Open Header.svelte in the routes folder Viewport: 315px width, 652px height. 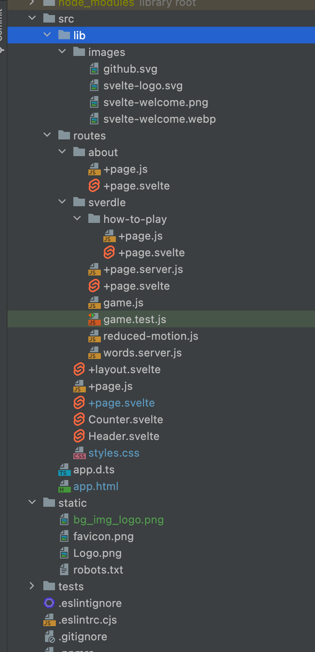(124, 436)
